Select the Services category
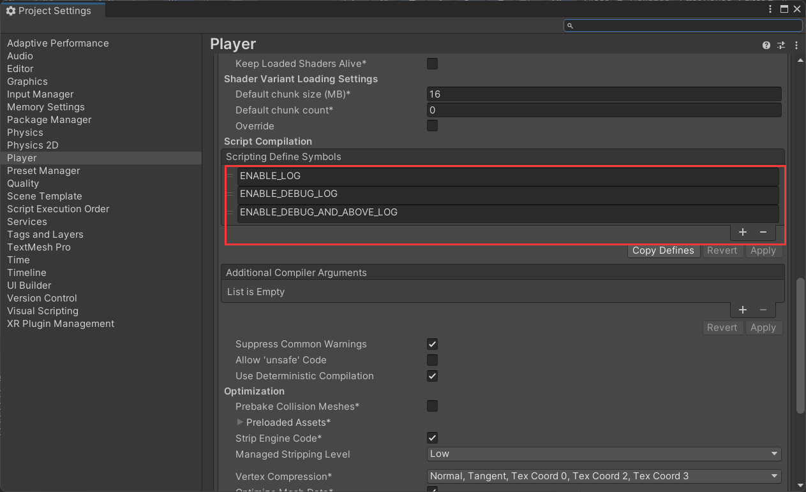806x492 pixels. tap(27, 222)
